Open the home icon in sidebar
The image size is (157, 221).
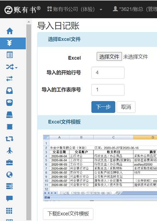(10, 31)
